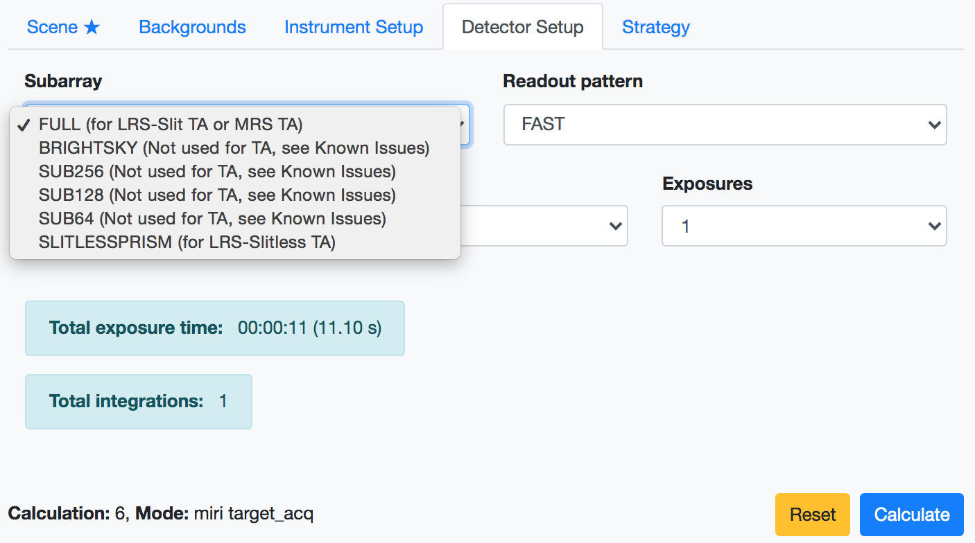This screenshot has width=975, height=543.
Task: Select the SUB64 subarray option
Action: click(212, 218)
